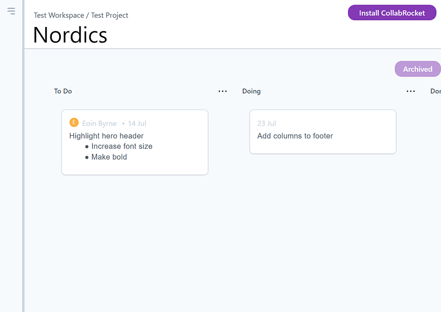Select the To Do column header

[63, 92]
